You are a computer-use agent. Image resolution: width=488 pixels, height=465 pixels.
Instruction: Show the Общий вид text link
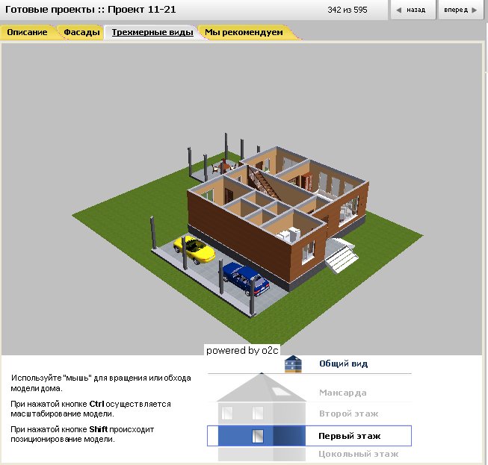(x=343, y=364)
